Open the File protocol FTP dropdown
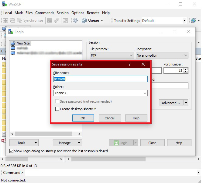Screen dimensions: 203x183 point(131,55)
